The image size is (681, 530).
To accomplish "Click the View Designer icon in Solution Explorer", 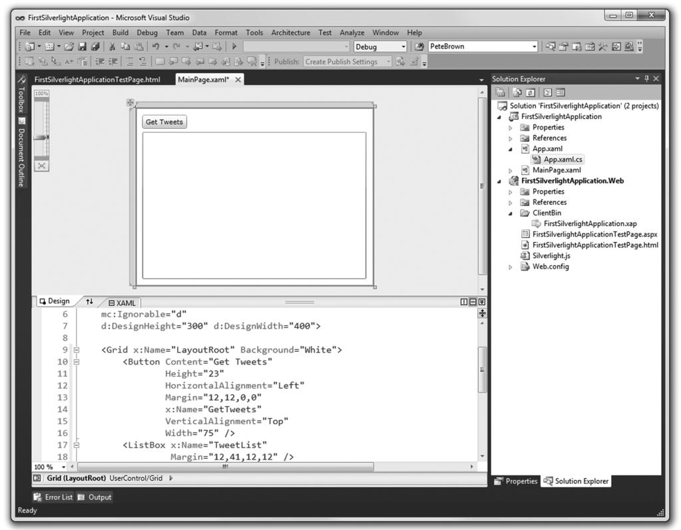I will point(561,92).
